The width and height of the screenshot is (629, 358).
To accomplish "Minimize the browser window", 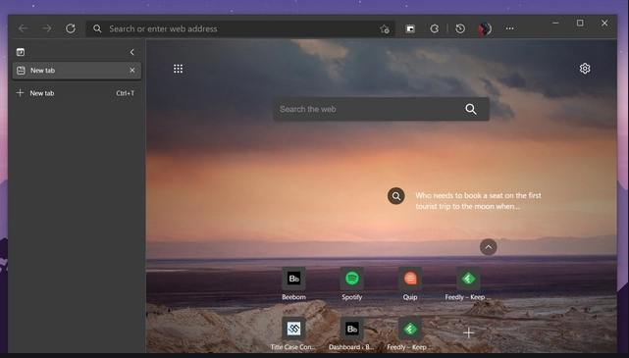I will [x=555, y=24].
